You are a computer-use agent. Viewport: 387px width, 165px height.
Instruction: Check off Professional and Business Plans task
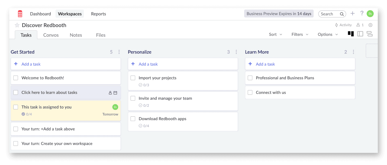click(250, 78)
